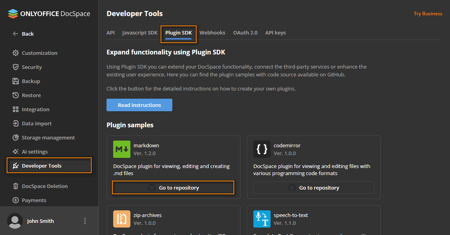Select the speech-to-text plugin icon
This screenshot has height=235, width=450.
262,219
